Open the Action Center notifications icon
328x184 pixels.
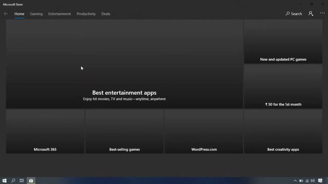[320, 181]
